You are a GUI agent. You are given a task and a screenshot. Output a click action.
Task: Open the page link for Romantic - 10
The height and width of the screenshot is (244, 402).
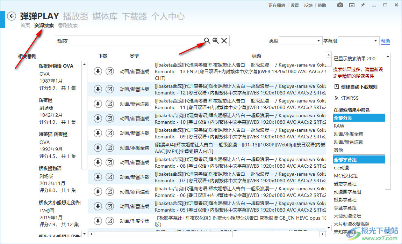click(110, 119)
